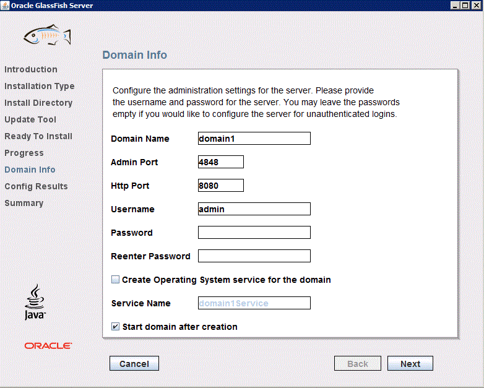Select Config Results step in sidebar
This screenshot has width=484, height=388.
(36, 186)
